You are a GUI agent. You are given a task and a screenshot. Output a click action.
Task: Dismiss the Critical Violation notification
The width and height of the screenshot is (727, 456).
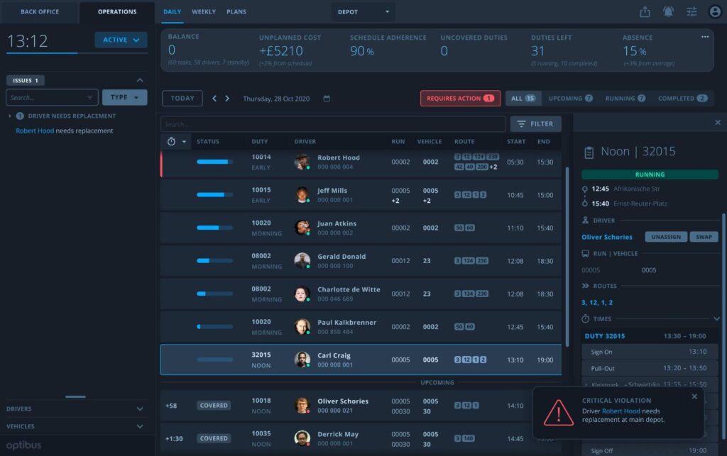click(694, 396)
